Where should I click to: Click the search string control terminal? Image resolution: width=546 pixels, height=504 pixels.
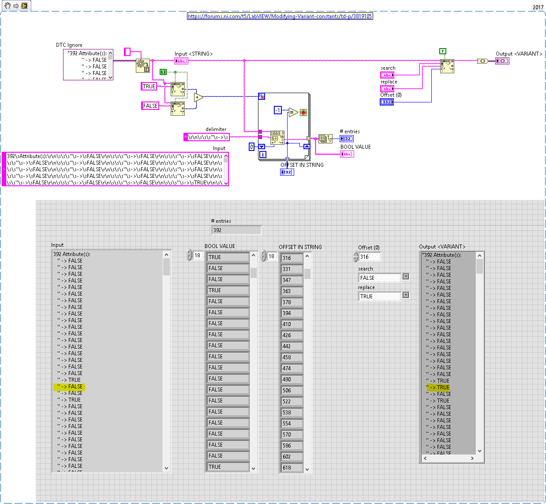[387, 75]
